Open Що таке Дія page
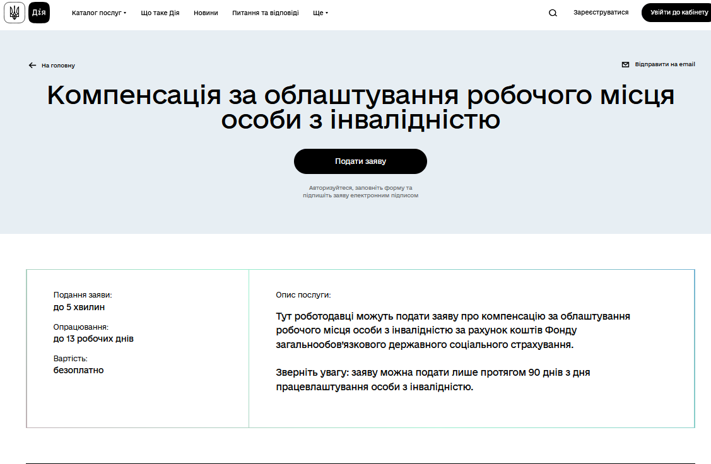711x464 pixels. point(160,12)
